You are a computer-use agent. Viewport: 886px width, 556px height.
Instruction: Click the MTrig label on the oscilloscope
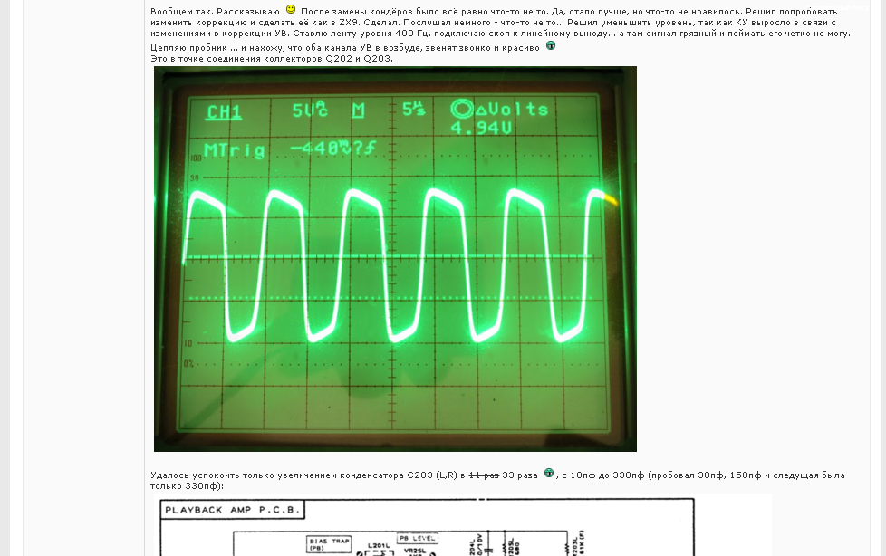coord(235,150)
